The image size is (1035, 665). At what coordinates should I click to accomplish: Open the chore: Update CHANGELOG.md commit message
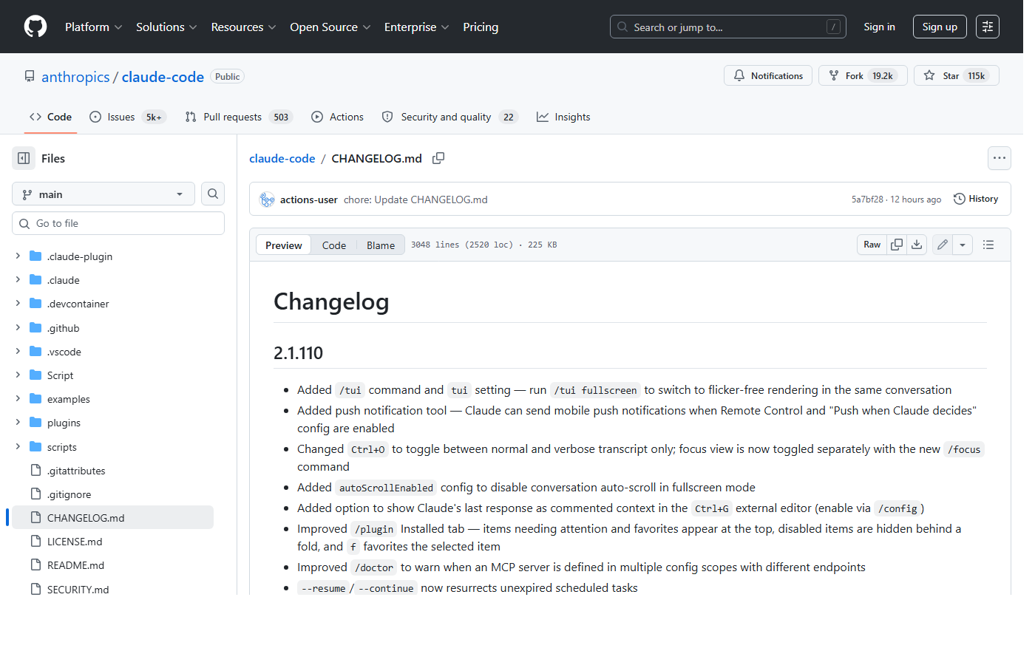pos(415,199)
